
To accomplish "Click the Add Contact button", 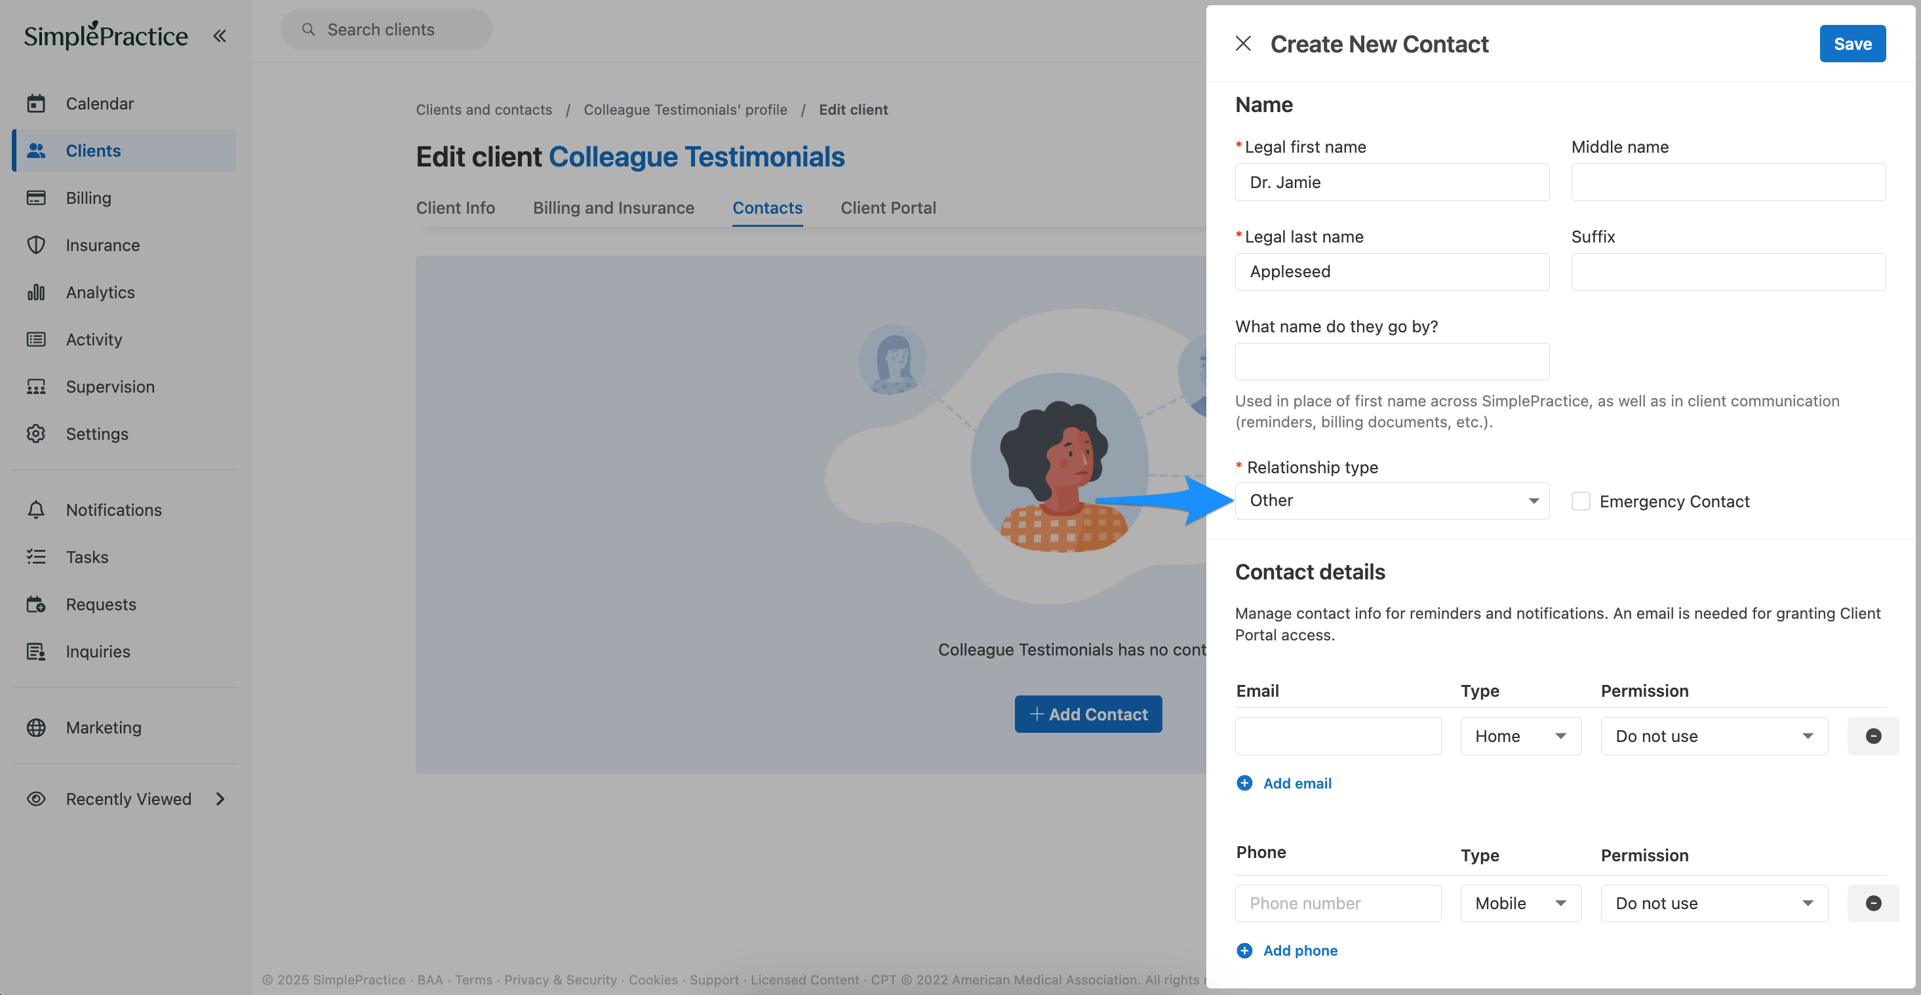I will 1088,714.
